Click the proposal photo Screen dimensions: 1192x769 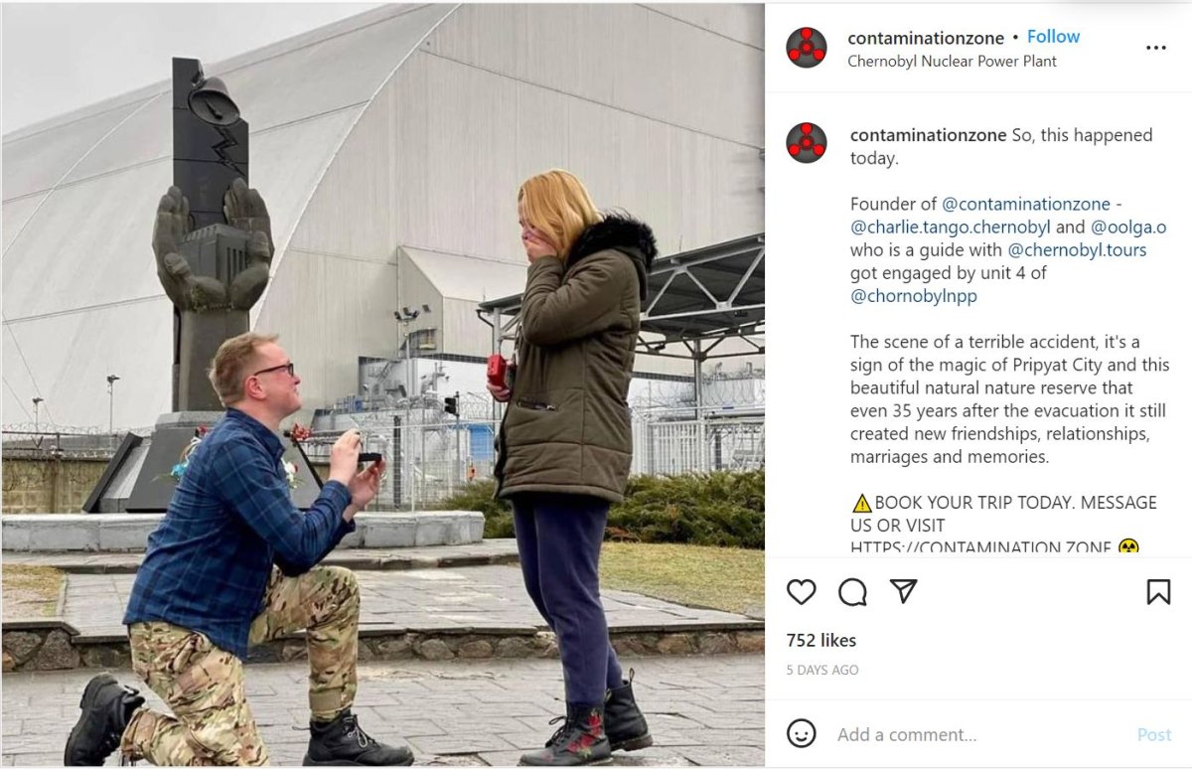click(382, 384)
